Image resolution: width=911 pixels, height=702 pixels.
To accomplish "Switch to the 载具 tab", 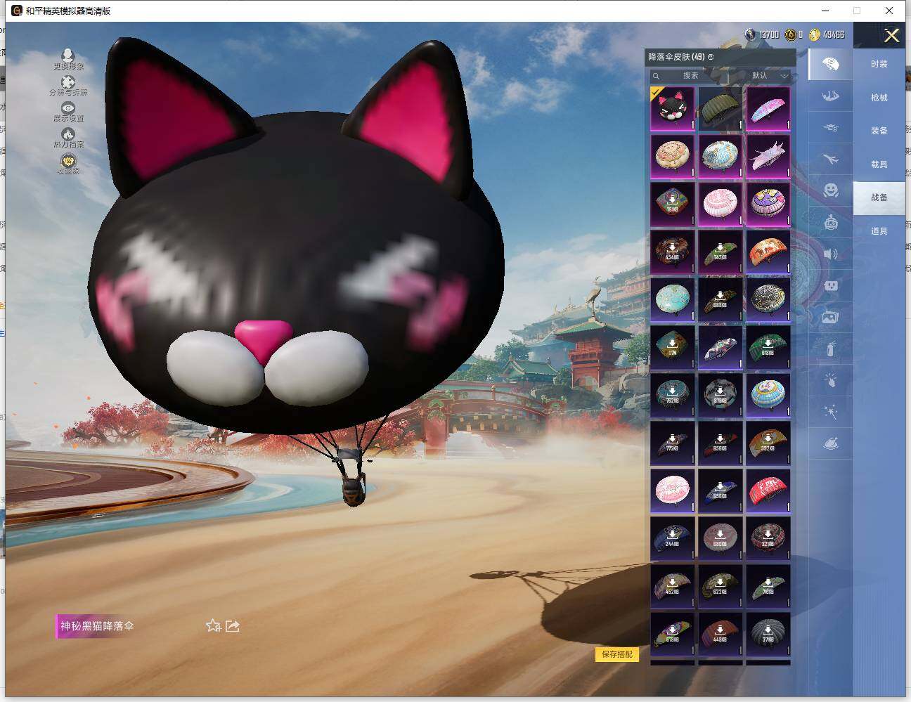I will (879, 164).
